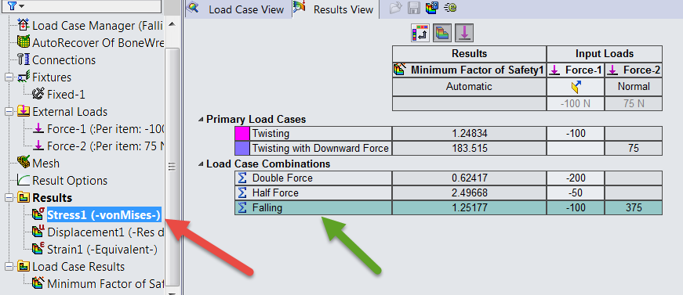The width and height of the screenshot is (683, 295).
Task: Click the Connections icon in the tree
Action: point(24,59)
